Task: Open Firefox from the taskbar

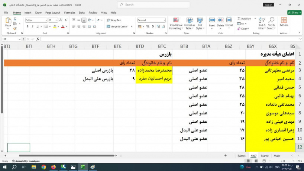Action: (54, 167)
